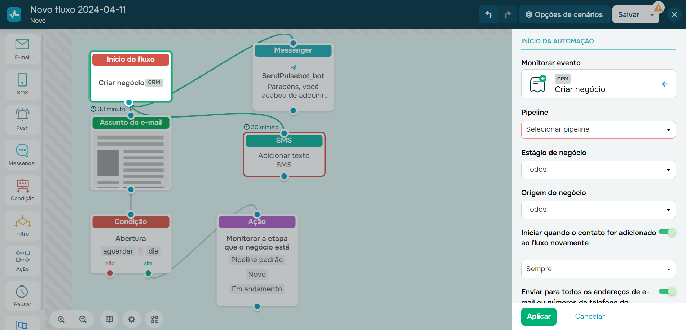The width and height of the screenshot is (686, 330).
Task: Select the Condição block in sidebar
Action: [x=22, y=190]
